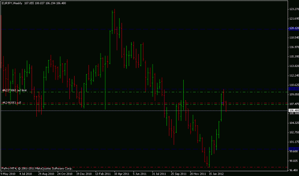Click the 102.750 price scale label
Viewport: 299px width, 176px height.
click(294, 132)
